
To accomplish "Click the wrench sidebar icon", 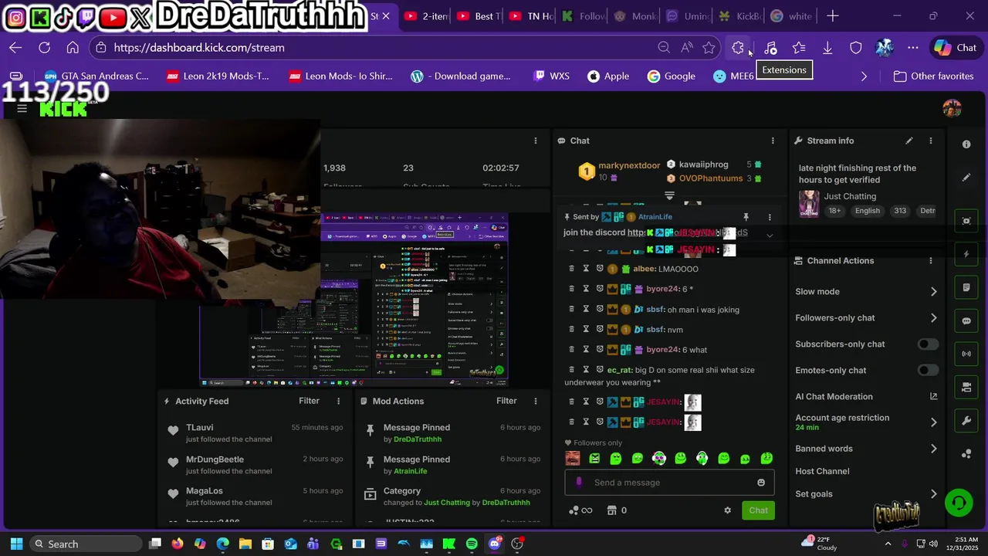I will 966,421.
